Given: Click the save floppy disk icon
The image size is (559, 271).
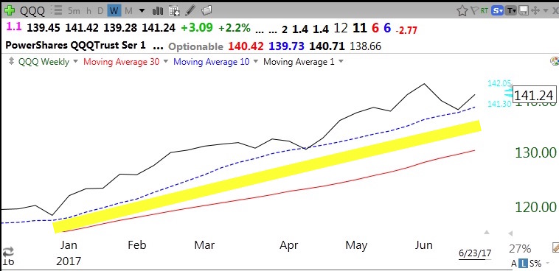Looking at the screenshot, I should click(524, 11).
